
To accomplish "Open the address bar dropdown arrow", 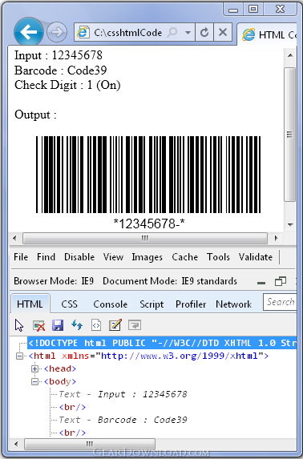I will point(188,32).
